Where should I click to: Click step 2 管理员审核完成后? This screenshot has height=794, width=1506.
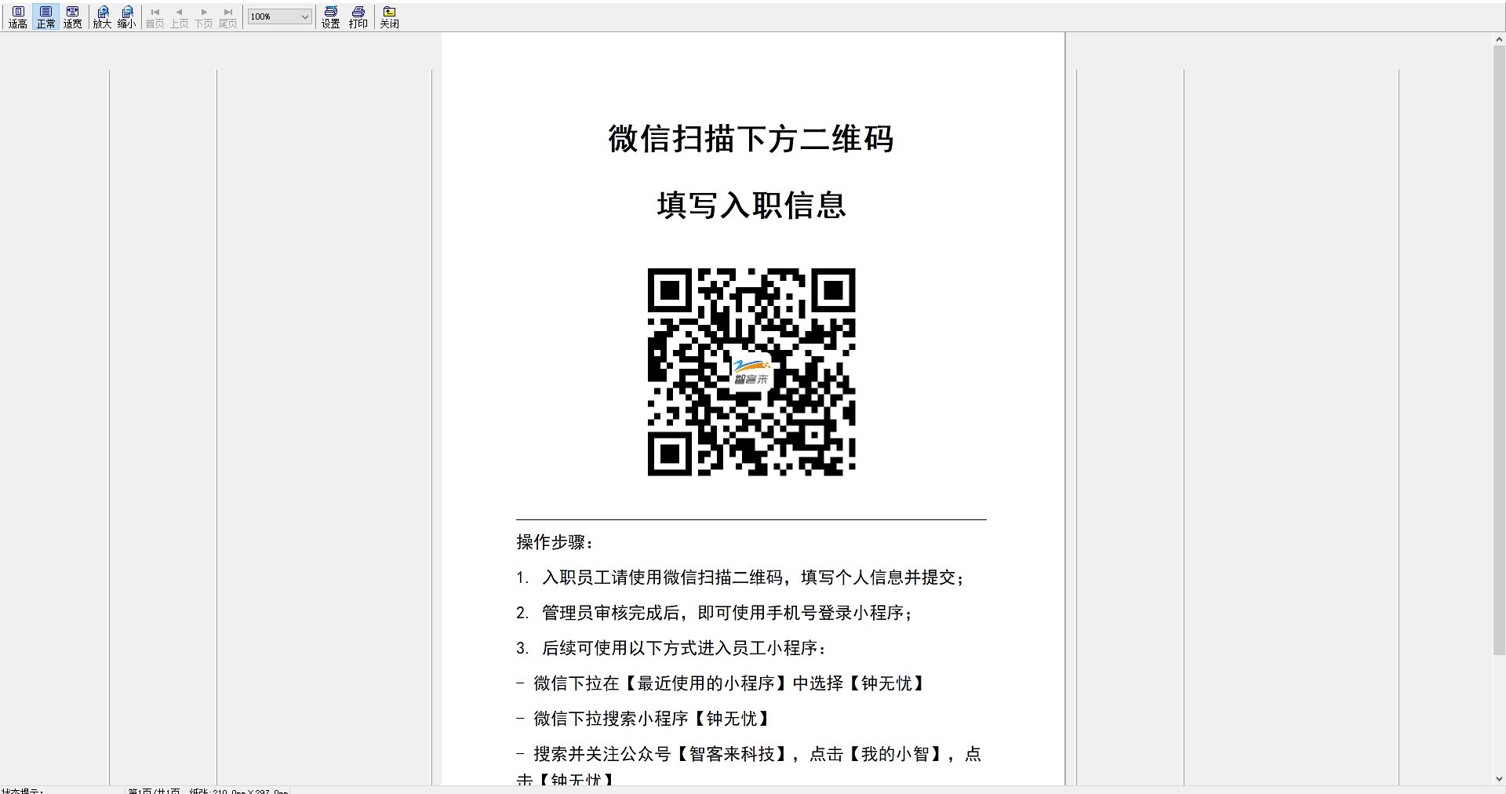tap(714, 613)
